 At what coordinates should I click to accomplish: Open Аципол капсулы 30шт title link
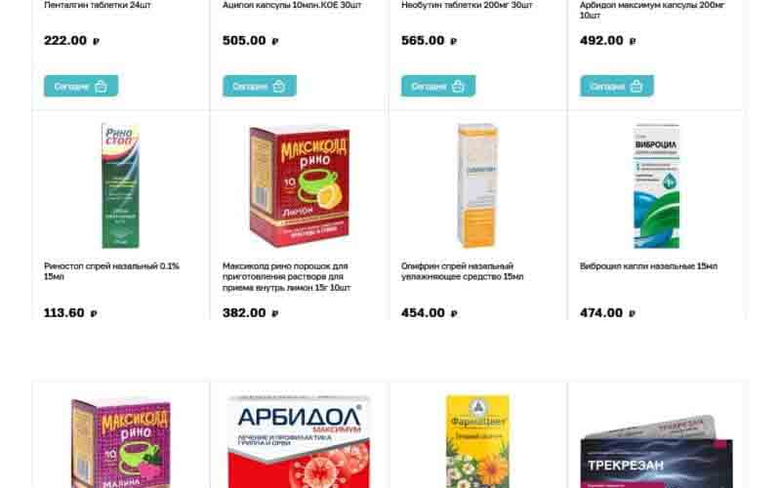coord(292,5)
